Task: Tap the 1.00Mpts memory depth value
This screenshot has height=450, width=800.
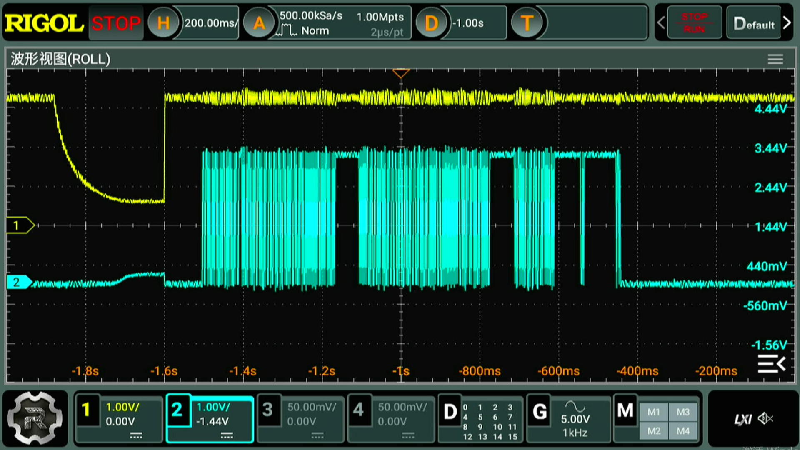Action: (x=380, y=17)
